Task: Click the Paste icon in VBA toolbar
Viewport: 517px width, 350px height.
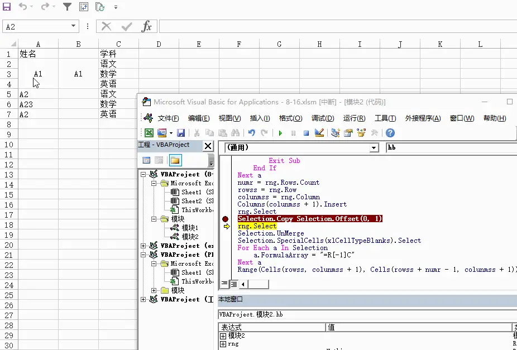Action: point(223,133)
